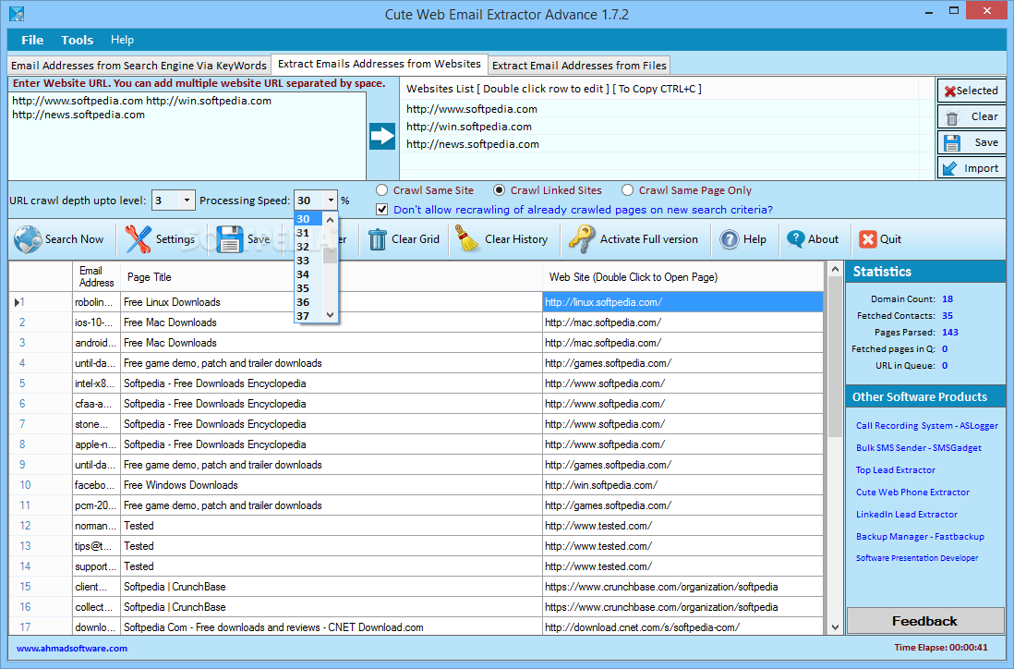Click the Clear Grid trash bin icon

pyautogui.click(x=378, y=239)
